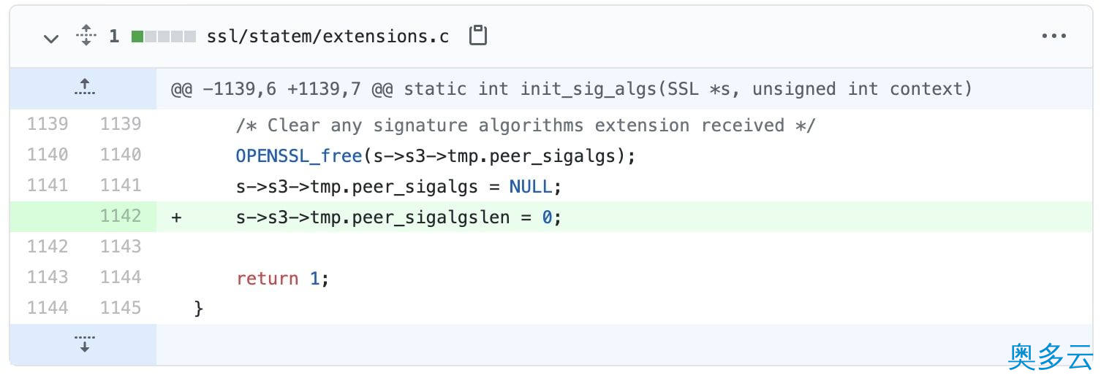This screenshot has width=1101, height=378.
Task: Open the three-dot file options menu
Action: [1053, 36]
